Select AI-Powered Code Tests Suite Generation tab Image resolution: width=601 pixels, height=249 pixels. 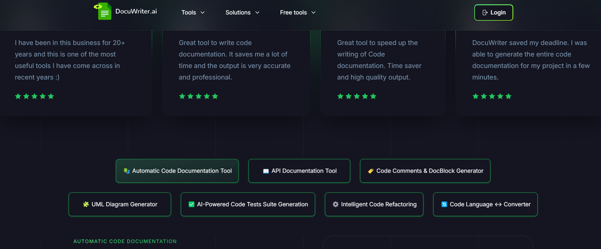(x=248, y=204)
